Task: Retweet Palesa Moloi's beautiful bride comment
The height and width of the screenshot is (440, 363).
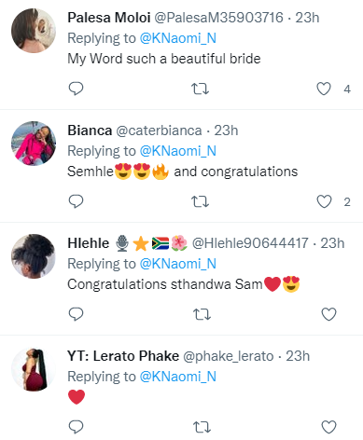Action: pos(200,89)
